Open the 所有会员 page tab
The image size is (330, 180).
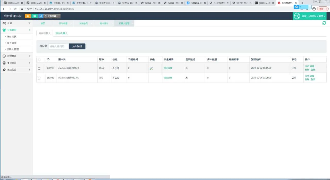click(x=83, y=23)
